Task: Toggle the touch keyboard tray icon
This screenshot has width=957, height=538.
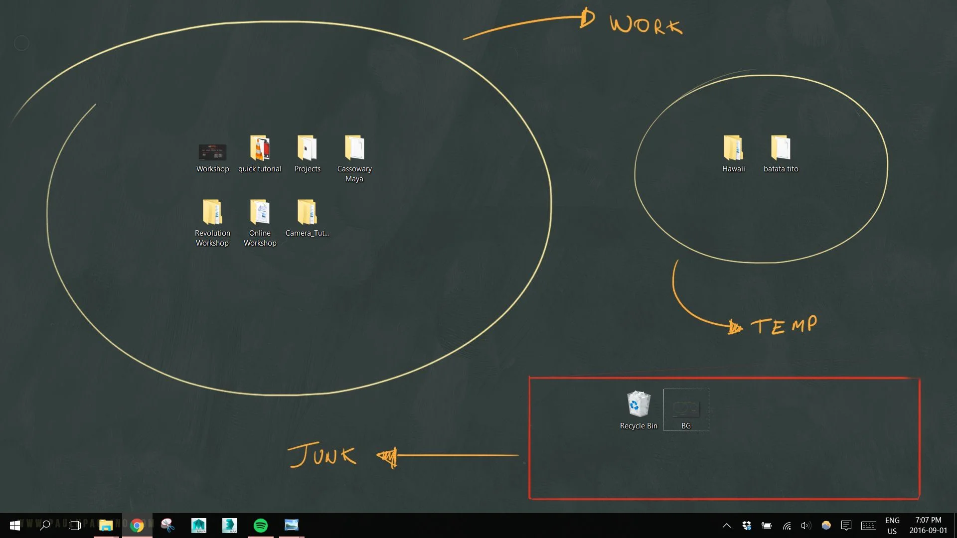Action: [869, 526]
